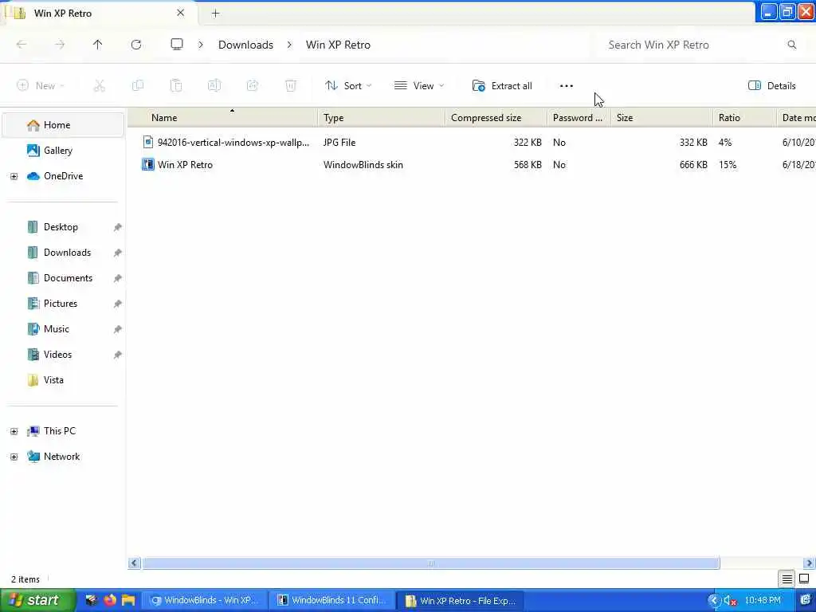Click the Cut scissors icon
816x612 pixels.
99,86
